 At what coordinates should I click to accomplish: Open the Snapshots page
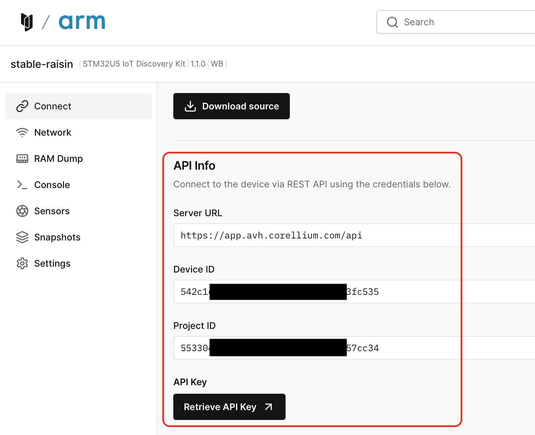pos(78,237)
